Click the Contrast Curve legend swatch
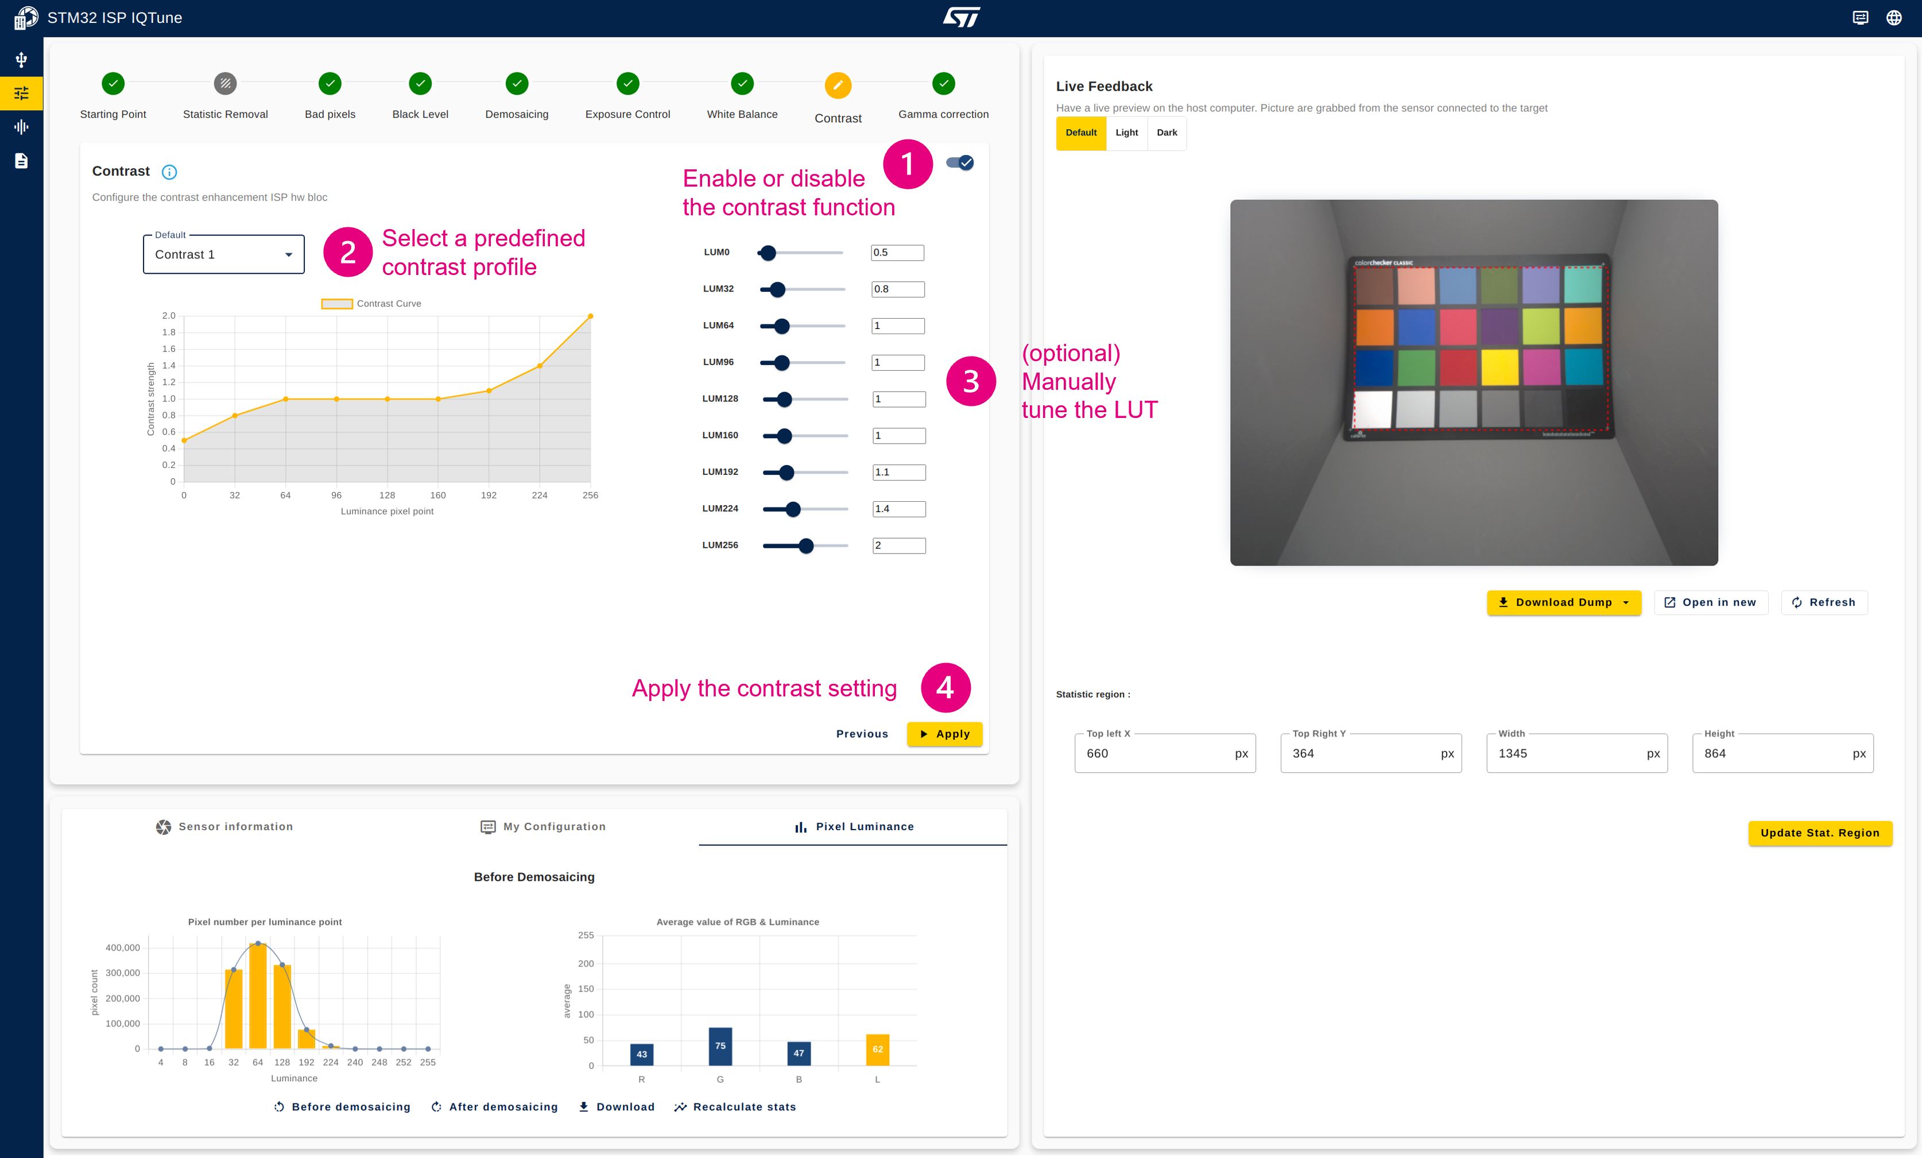This screenshot has height=1158, width=1922. click(x=337, y=304)
